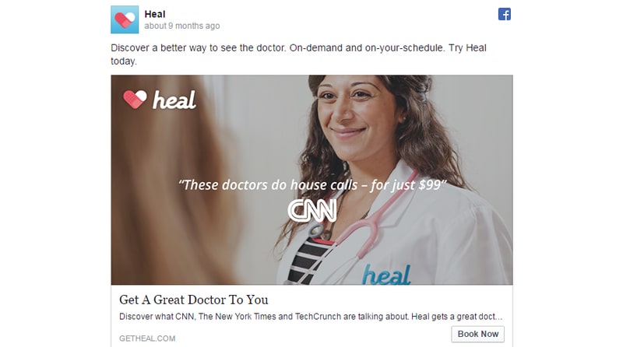The image size is (623, 347).
Task: Click the CNN logo in the ad
Action: pyautogui.click(x=312, y=210)
